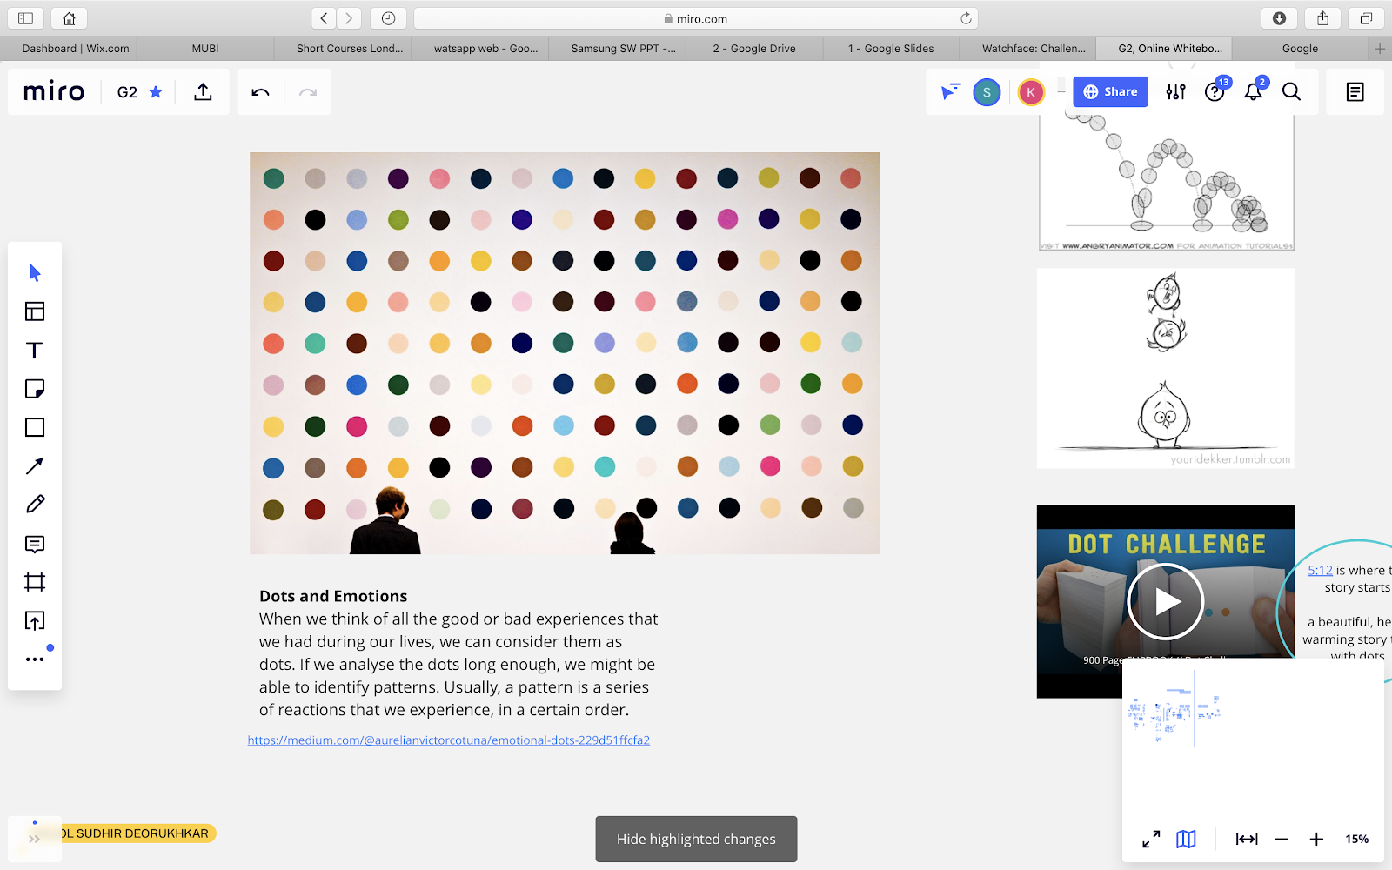1392x870 pixels.
Task: Switch to Samsung SW PPT tab
Action: (623, 49)
